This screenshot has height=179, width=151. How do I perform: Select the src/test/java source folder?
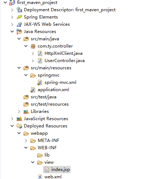(x=43, y=97)
